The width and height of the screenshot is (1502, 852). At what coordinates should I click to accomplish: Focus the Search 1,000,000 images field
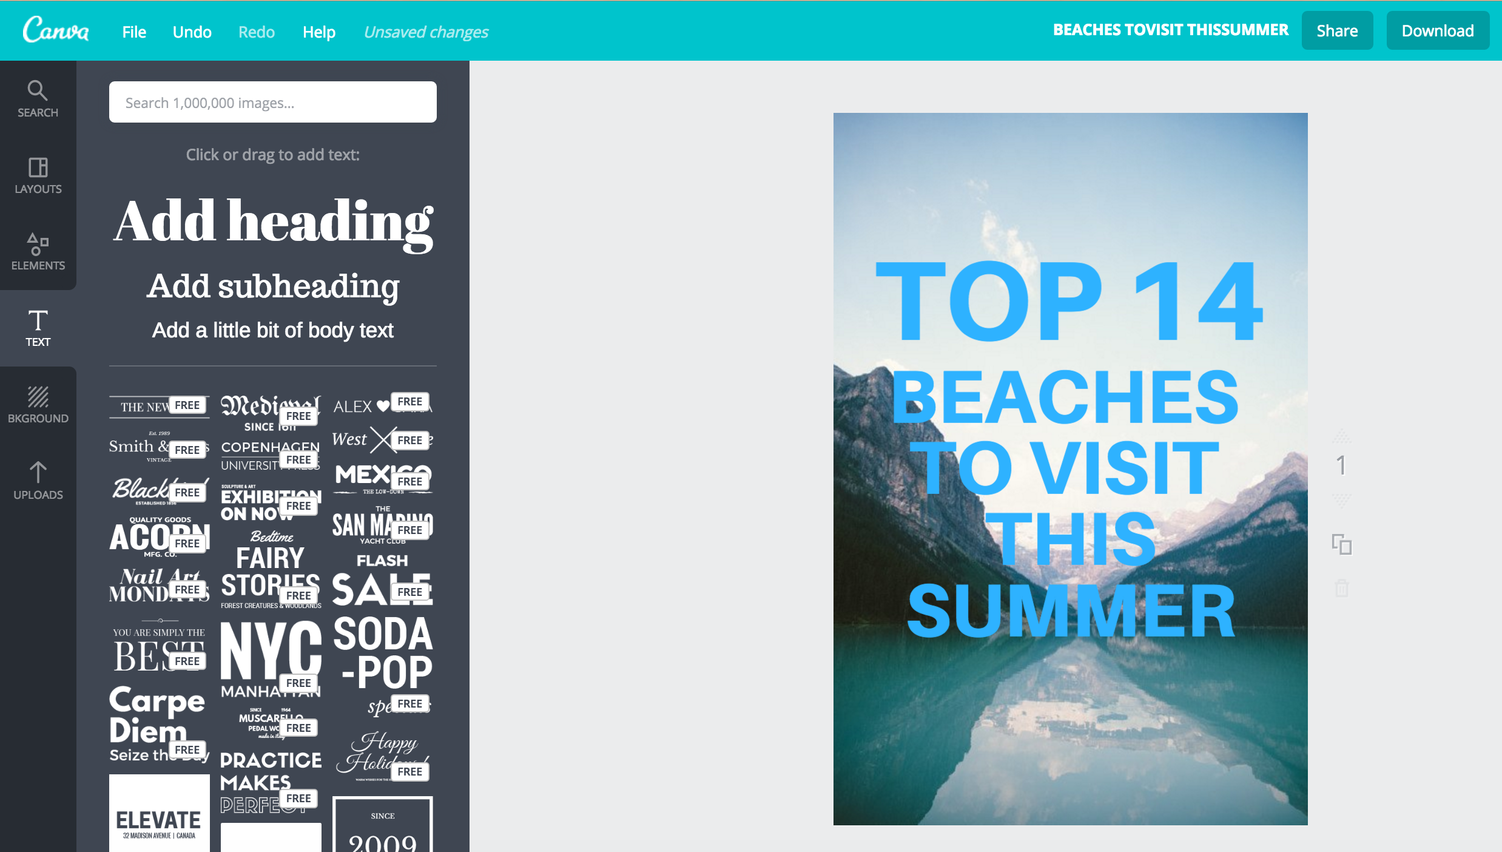[273, 102]
